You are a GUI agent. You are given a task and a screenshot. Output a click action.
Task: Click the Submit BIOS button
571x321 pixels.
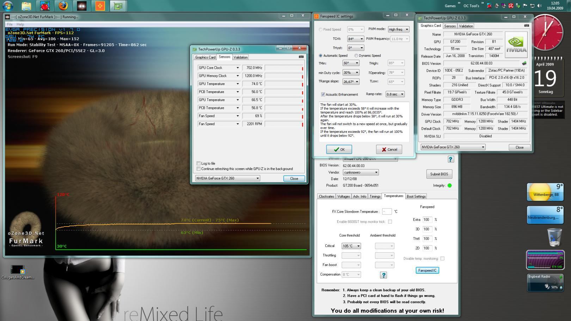(x=439, y=174)
